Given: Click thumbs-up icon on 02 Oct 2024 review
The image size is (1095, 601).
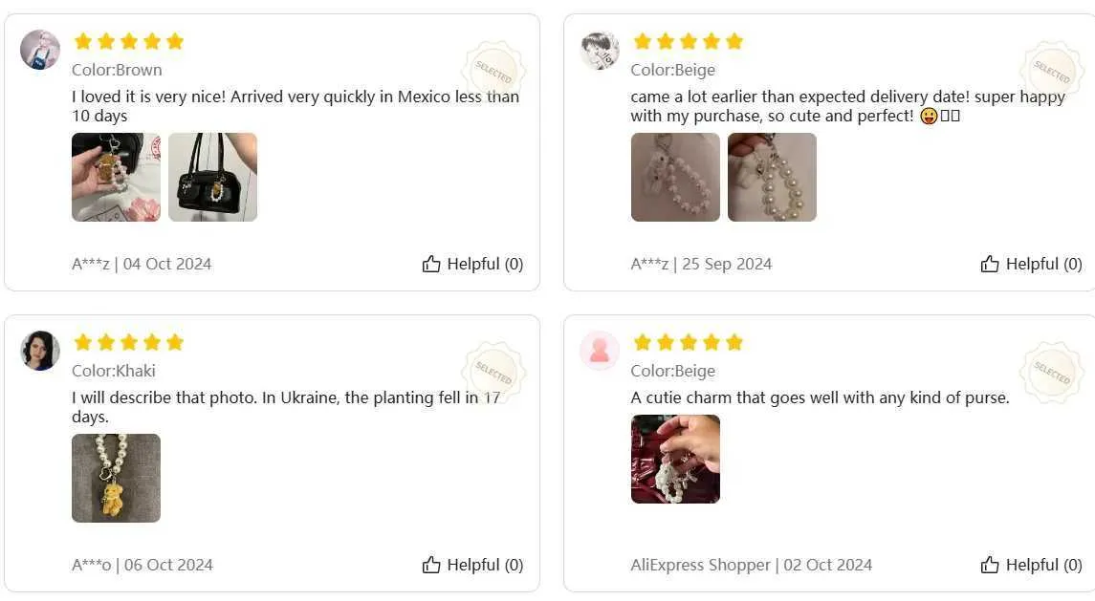Looking at the screenshot, I should 990,565.
